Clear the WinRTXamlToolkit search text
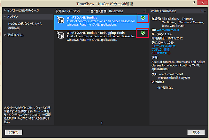 201,11
